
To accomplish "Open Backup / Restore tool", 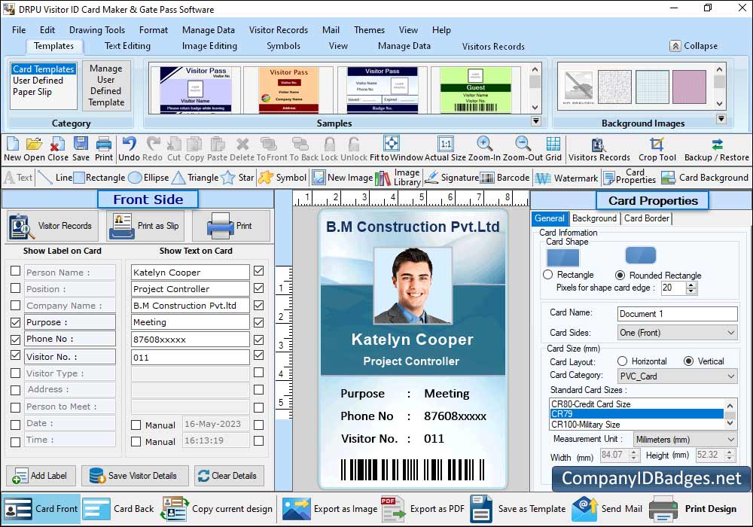I will click(716, 149).
